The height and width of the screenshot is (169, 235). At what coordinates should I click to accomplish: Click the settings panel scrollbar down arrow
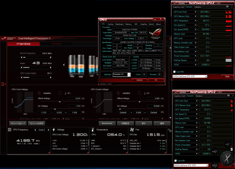[x=170, y=118]
